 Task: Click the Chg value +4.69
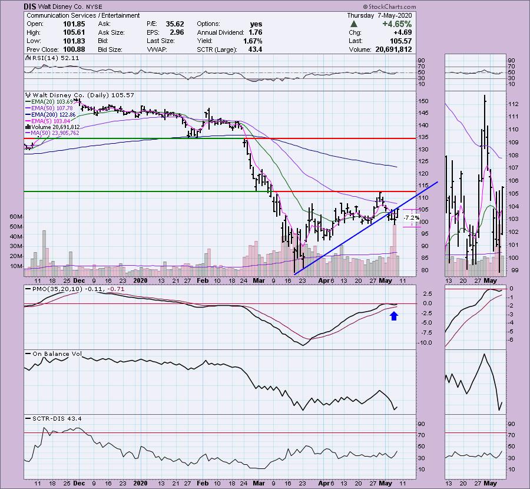point(403,32)
